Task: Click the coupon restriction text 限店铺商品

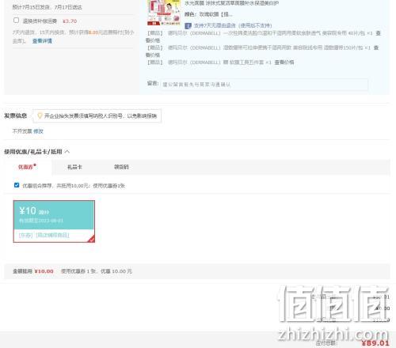Action: pos(52,235)
